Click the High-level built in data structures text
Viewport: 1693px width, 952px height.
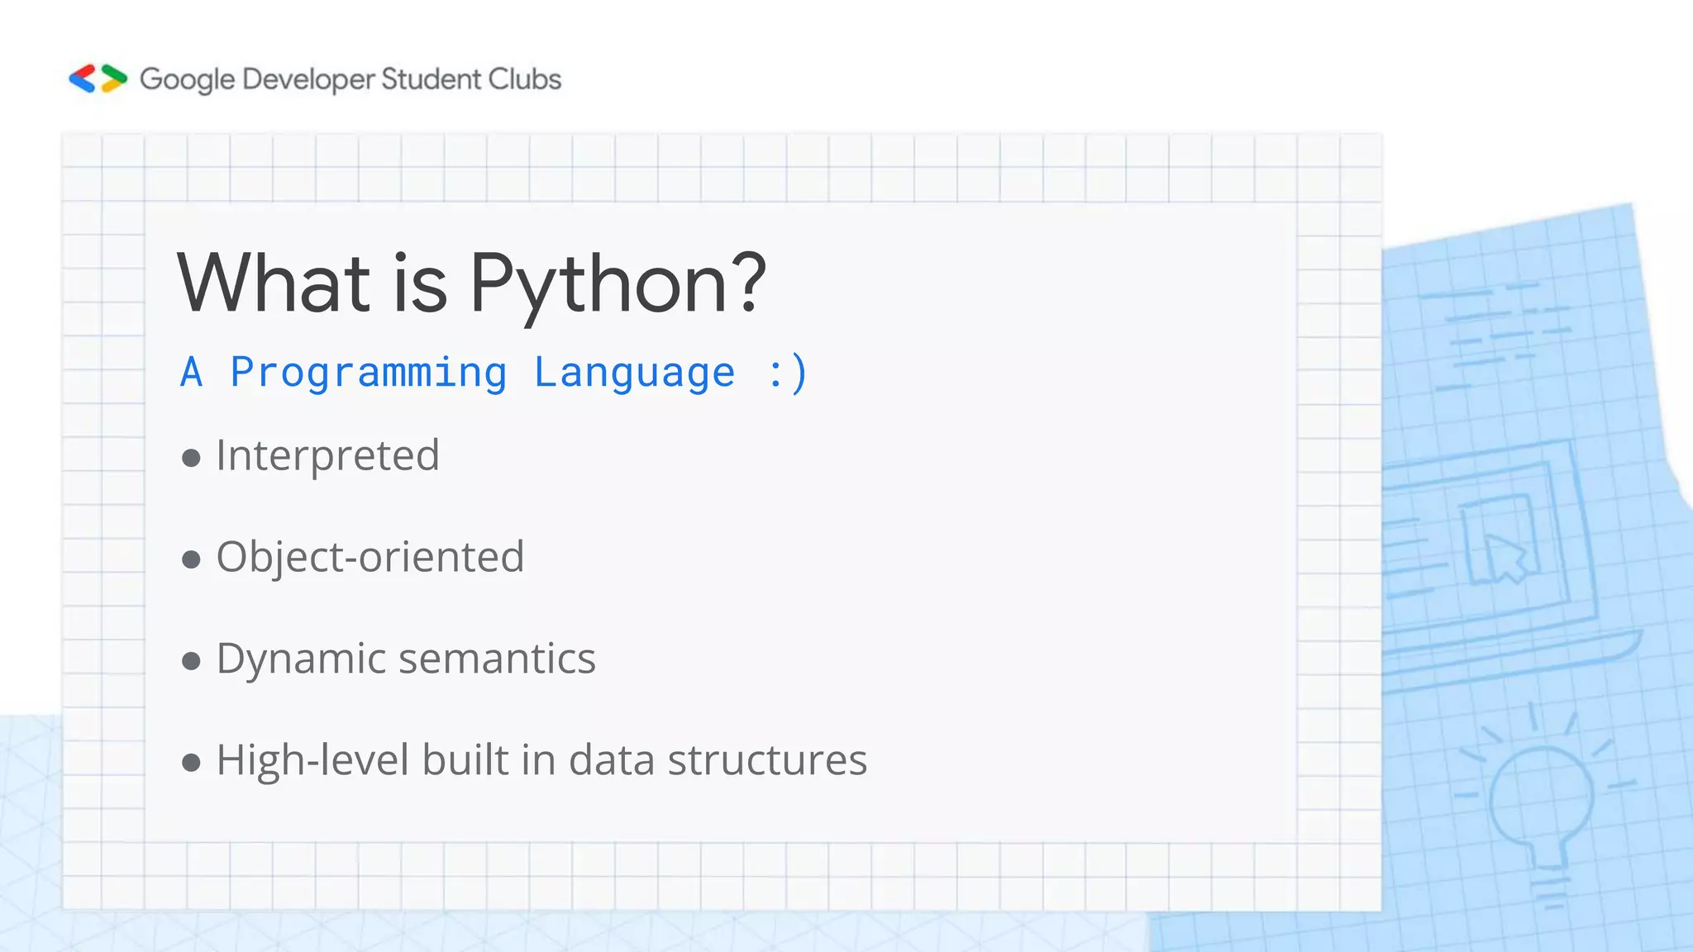[x=541, y=760]
